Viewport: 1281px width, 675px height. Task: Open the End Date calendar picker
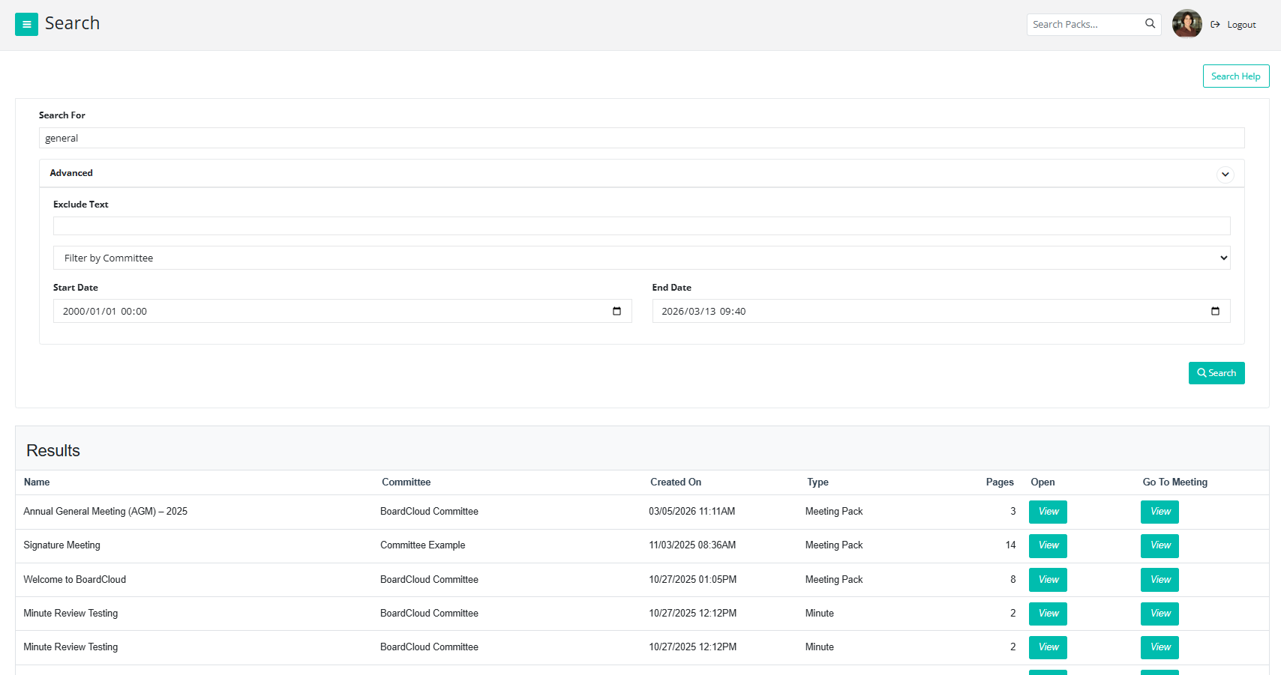click(x=1215, y=311)
